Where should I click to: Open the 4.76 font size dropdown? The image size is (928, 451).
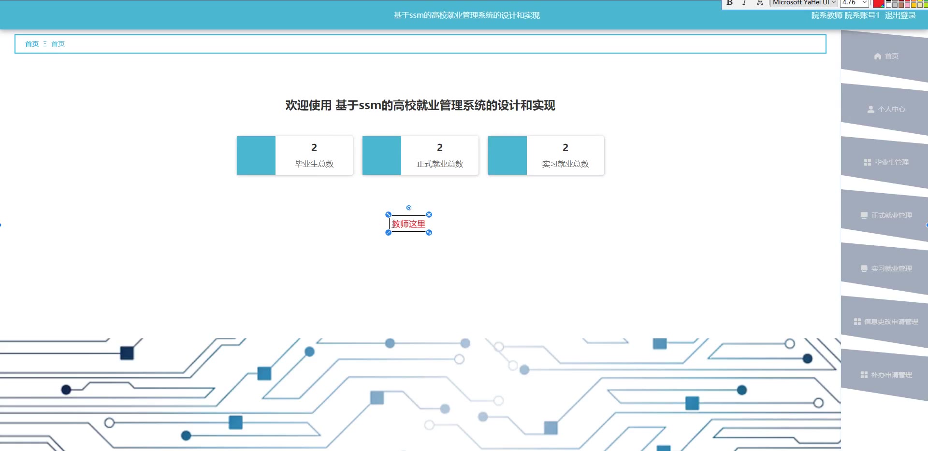[854, 3]
